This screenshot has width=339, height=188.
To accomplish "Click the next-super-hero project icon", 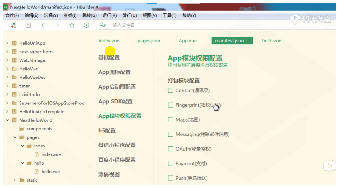I will point(14,52).
